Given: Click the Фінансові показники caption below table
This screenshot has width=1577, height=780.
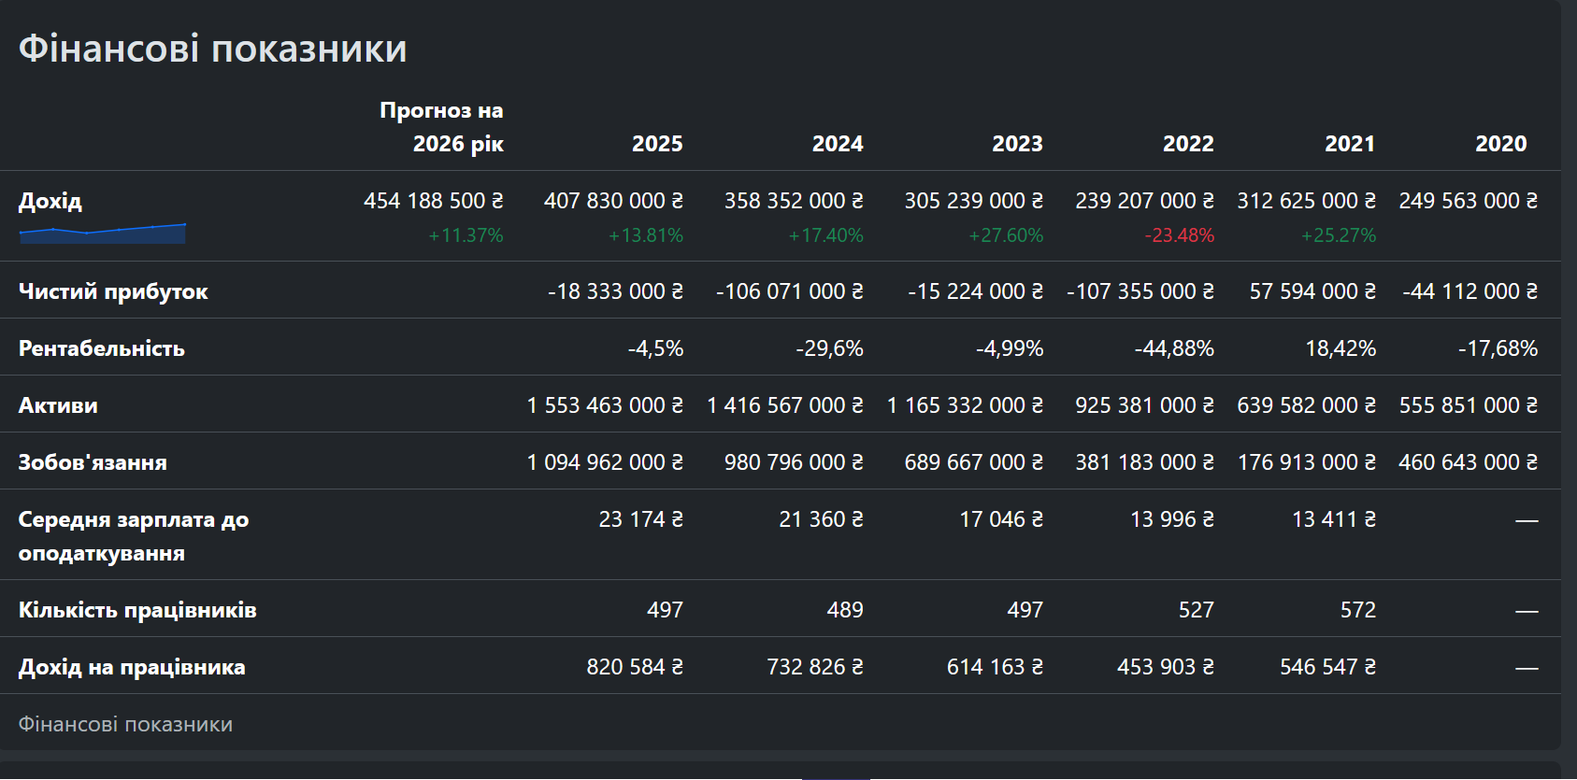Looking at the screenshot, I should click(125, 724).
